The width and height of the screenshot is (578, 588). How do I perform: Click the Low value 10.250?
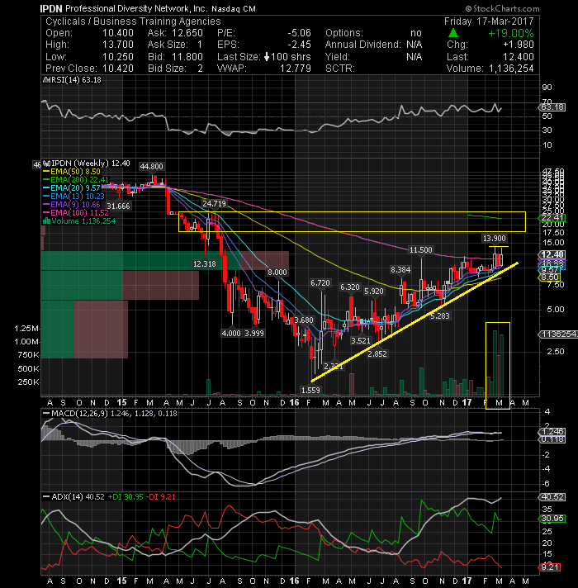(x=118, y=57)
